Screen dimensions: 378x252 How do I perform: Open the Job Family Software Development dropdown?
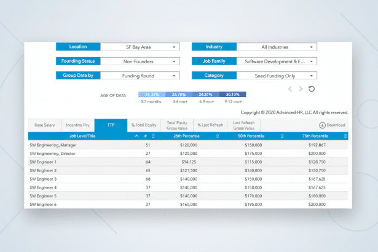[x=277, y=61]
